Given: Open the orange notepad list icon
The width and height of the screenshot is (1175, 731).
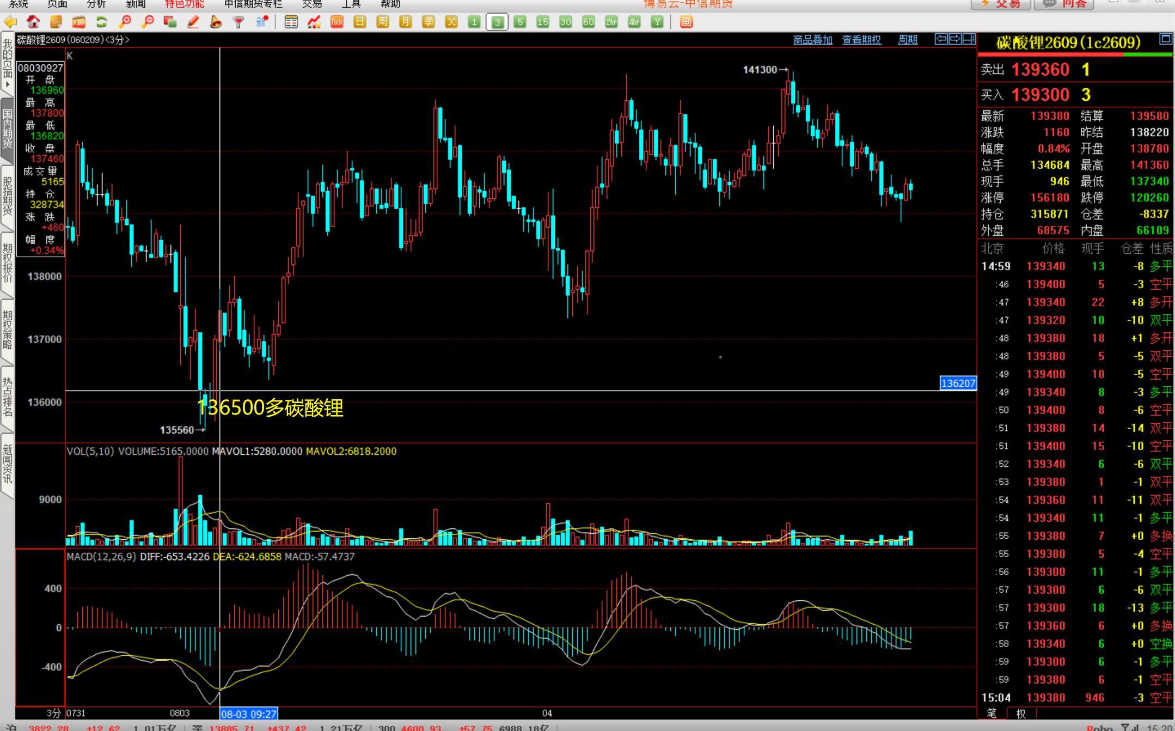Looking at the screenshot, I should (x=56, y=22).
